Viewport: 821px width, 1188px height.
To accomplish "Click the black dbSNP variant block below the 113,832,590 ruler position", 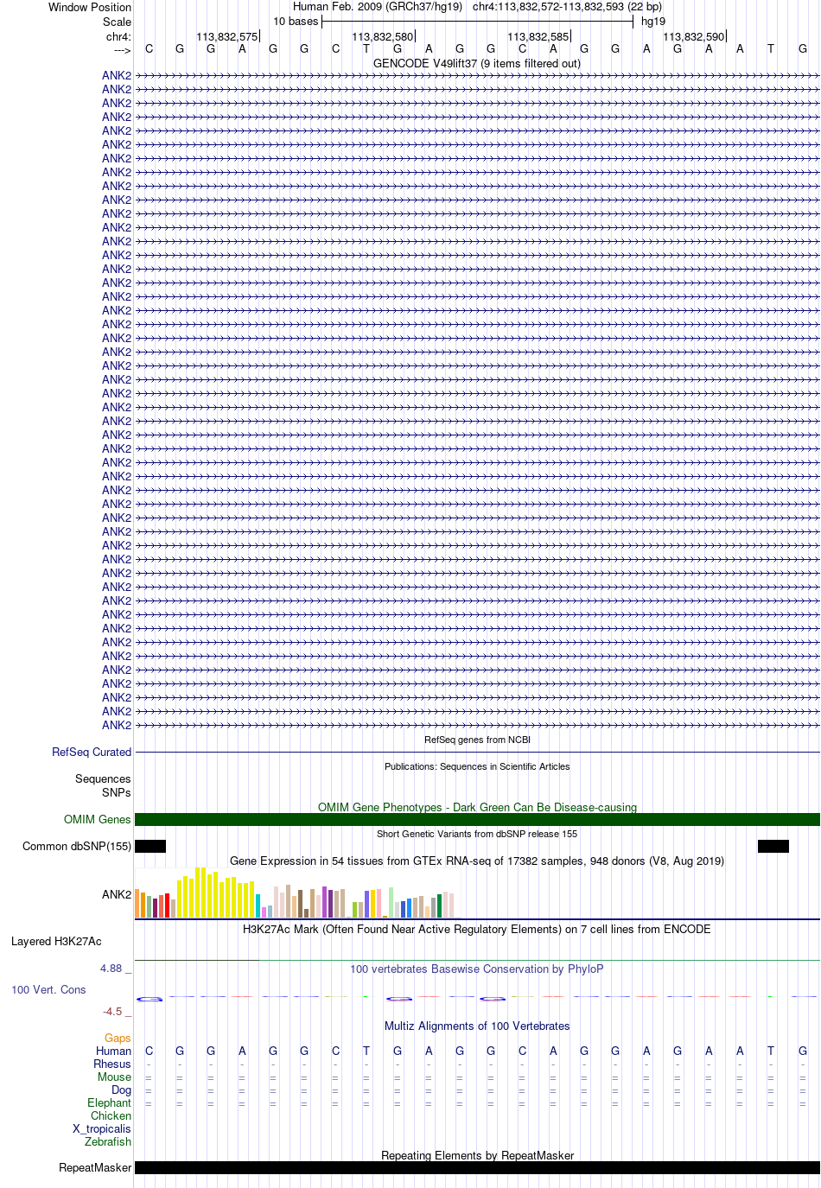I will point(773,846).
